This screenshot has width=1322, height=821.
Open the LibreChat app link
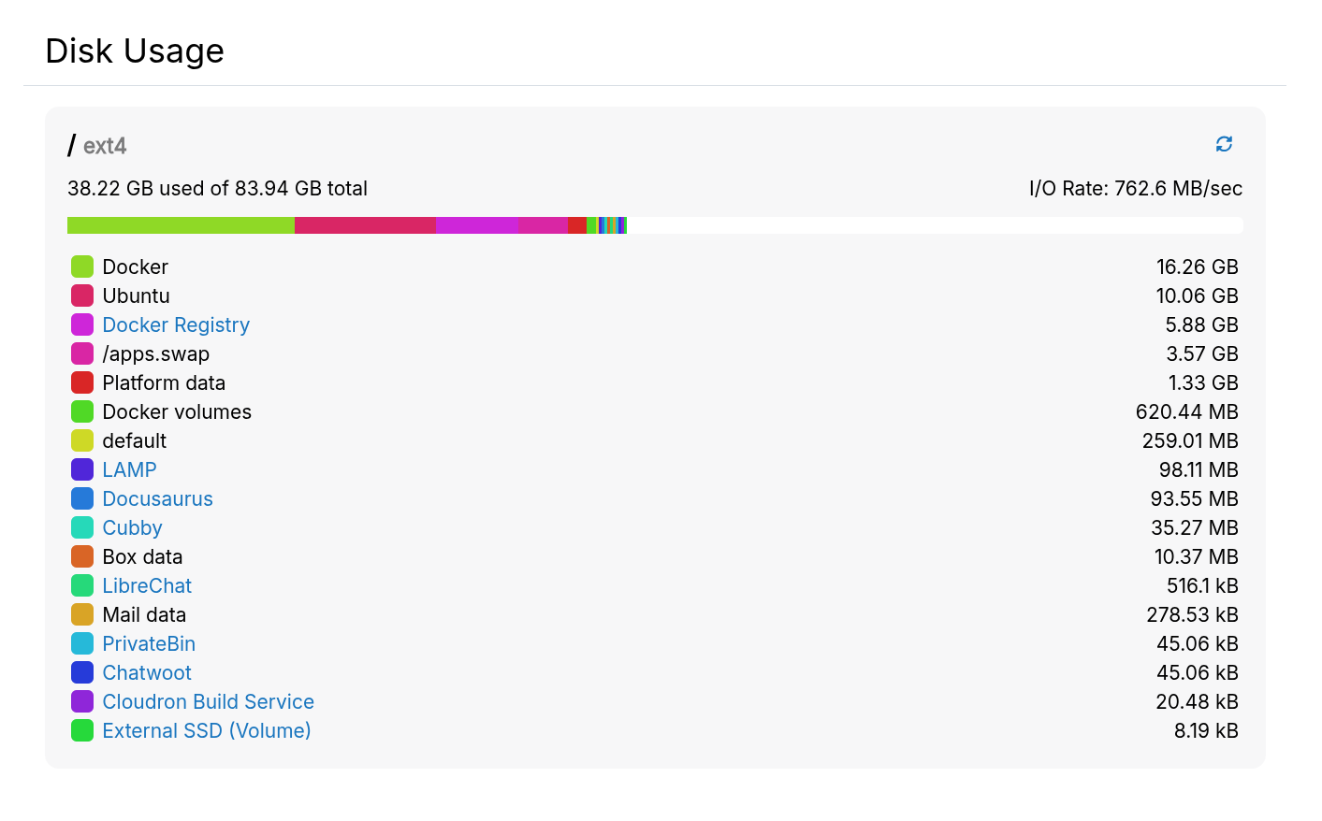pos(147,585)
